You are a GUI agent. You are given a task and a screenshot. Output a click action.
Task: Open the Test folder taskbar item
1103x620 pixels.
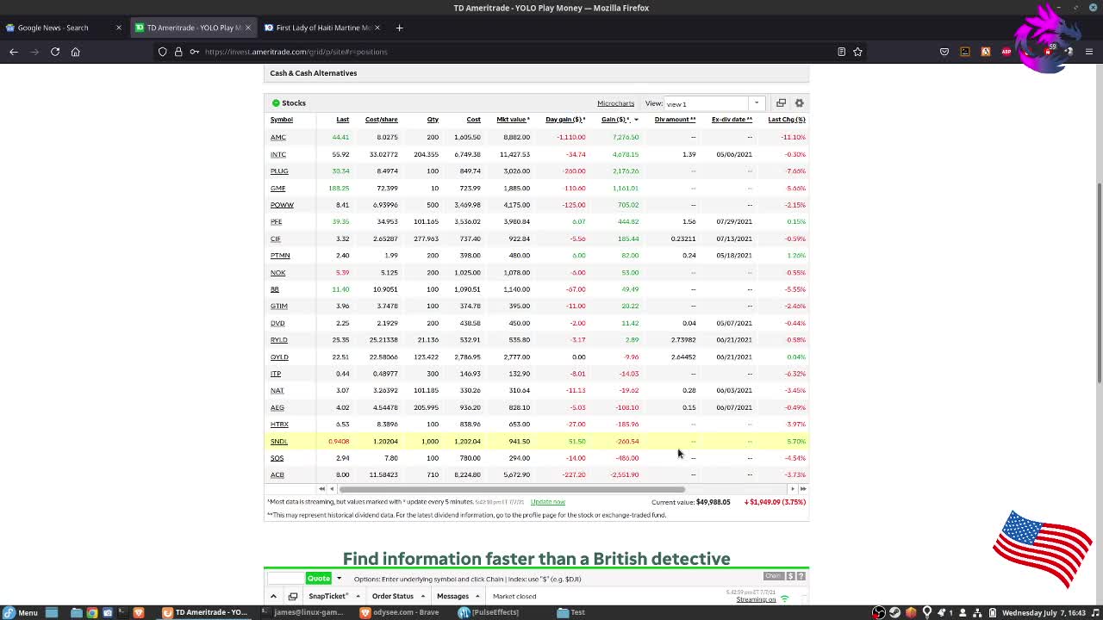571,612
